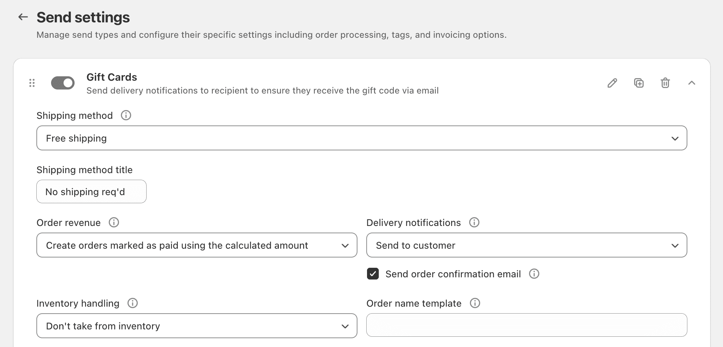Image resolution: width=723 pixels, height=347 pixels.
Task: Duplicate the Gift Cards send type
Action: [x=639, y=83]
